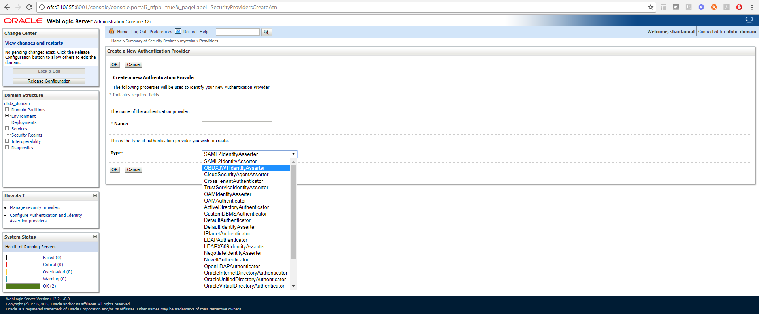Expand Interoperability tree node
The height and width of the screenshot is (314, 759).
pyautogui.click(x=7, y=141)
